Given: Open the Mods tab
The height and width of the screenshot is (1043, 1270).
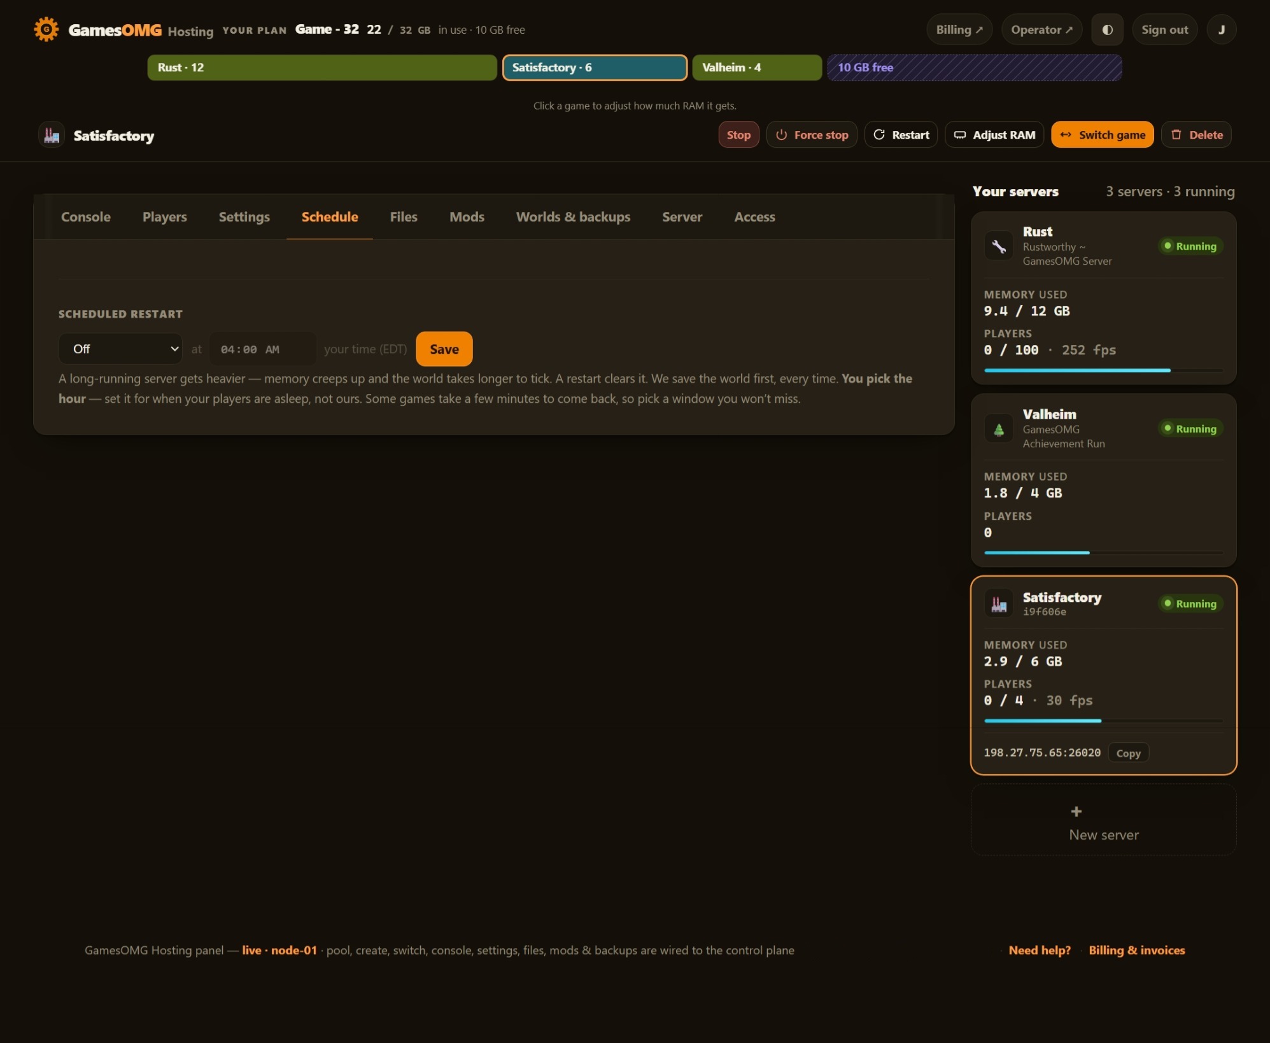Looking at the screenshot, I should point(467,217).
